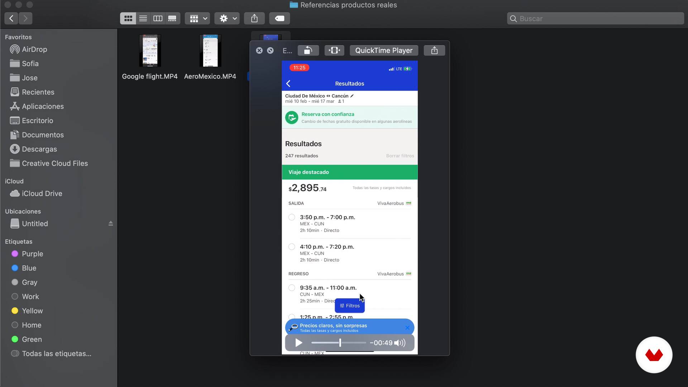Toggle Quick Look full screen button

[x=270, y=51]
